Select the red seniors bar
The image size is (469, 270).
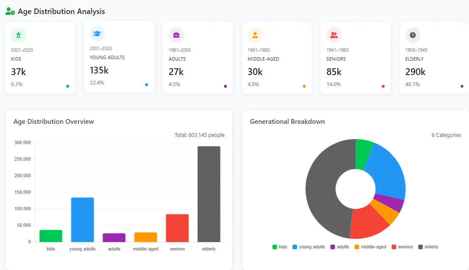[x=177, y=228]
